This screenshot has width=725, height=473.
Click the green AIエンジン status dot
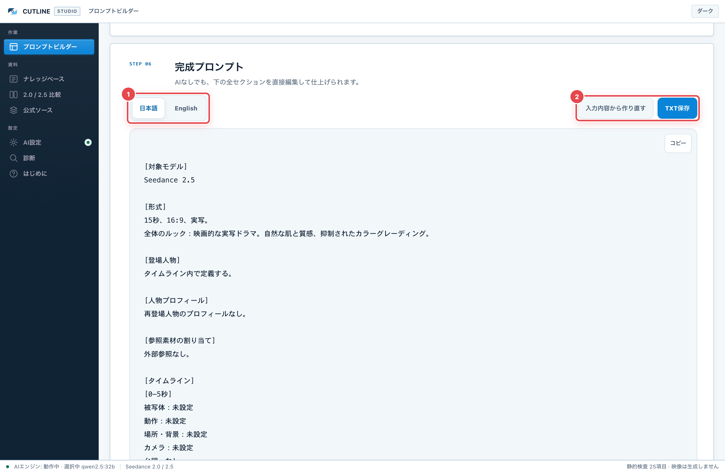[x=8, y=467]
